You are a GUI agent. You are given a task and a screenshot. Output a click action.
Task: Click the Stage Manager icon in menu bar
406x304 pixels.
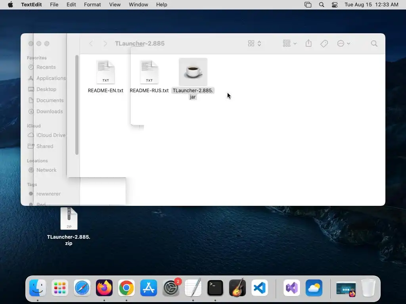coord(308,5)
